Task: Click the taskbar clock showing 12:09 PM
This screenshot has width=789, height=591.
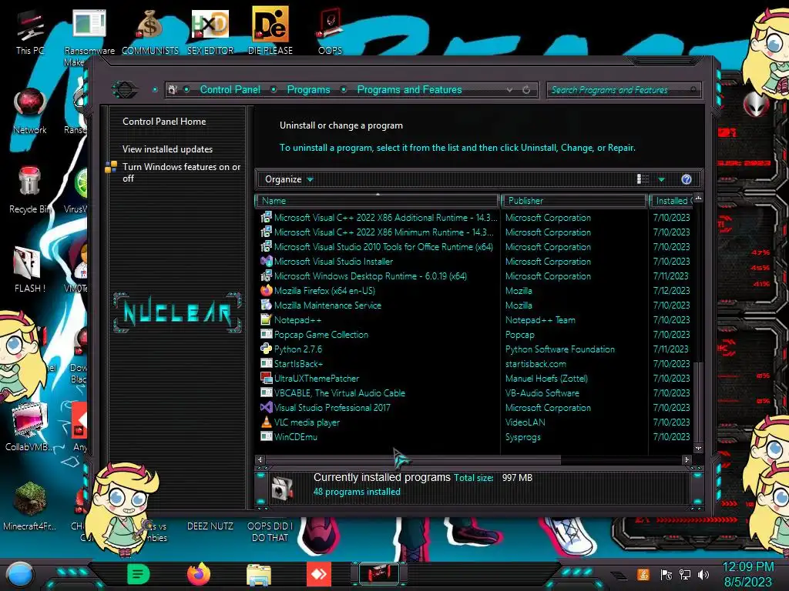Action: pyautogui.click(x=748, y=574)
